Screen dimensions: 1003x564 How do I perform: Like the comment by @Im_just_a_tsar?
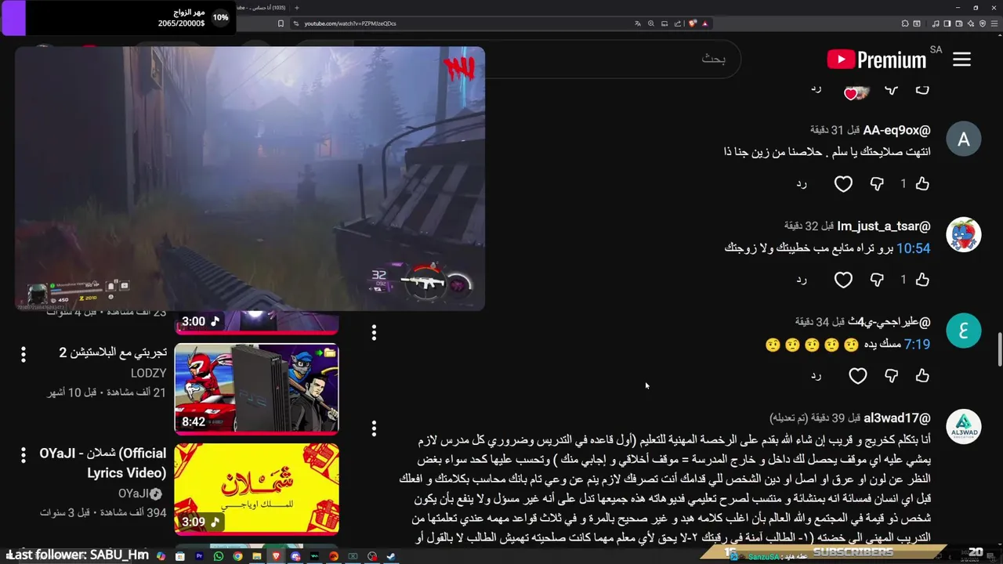pos(922,280)
